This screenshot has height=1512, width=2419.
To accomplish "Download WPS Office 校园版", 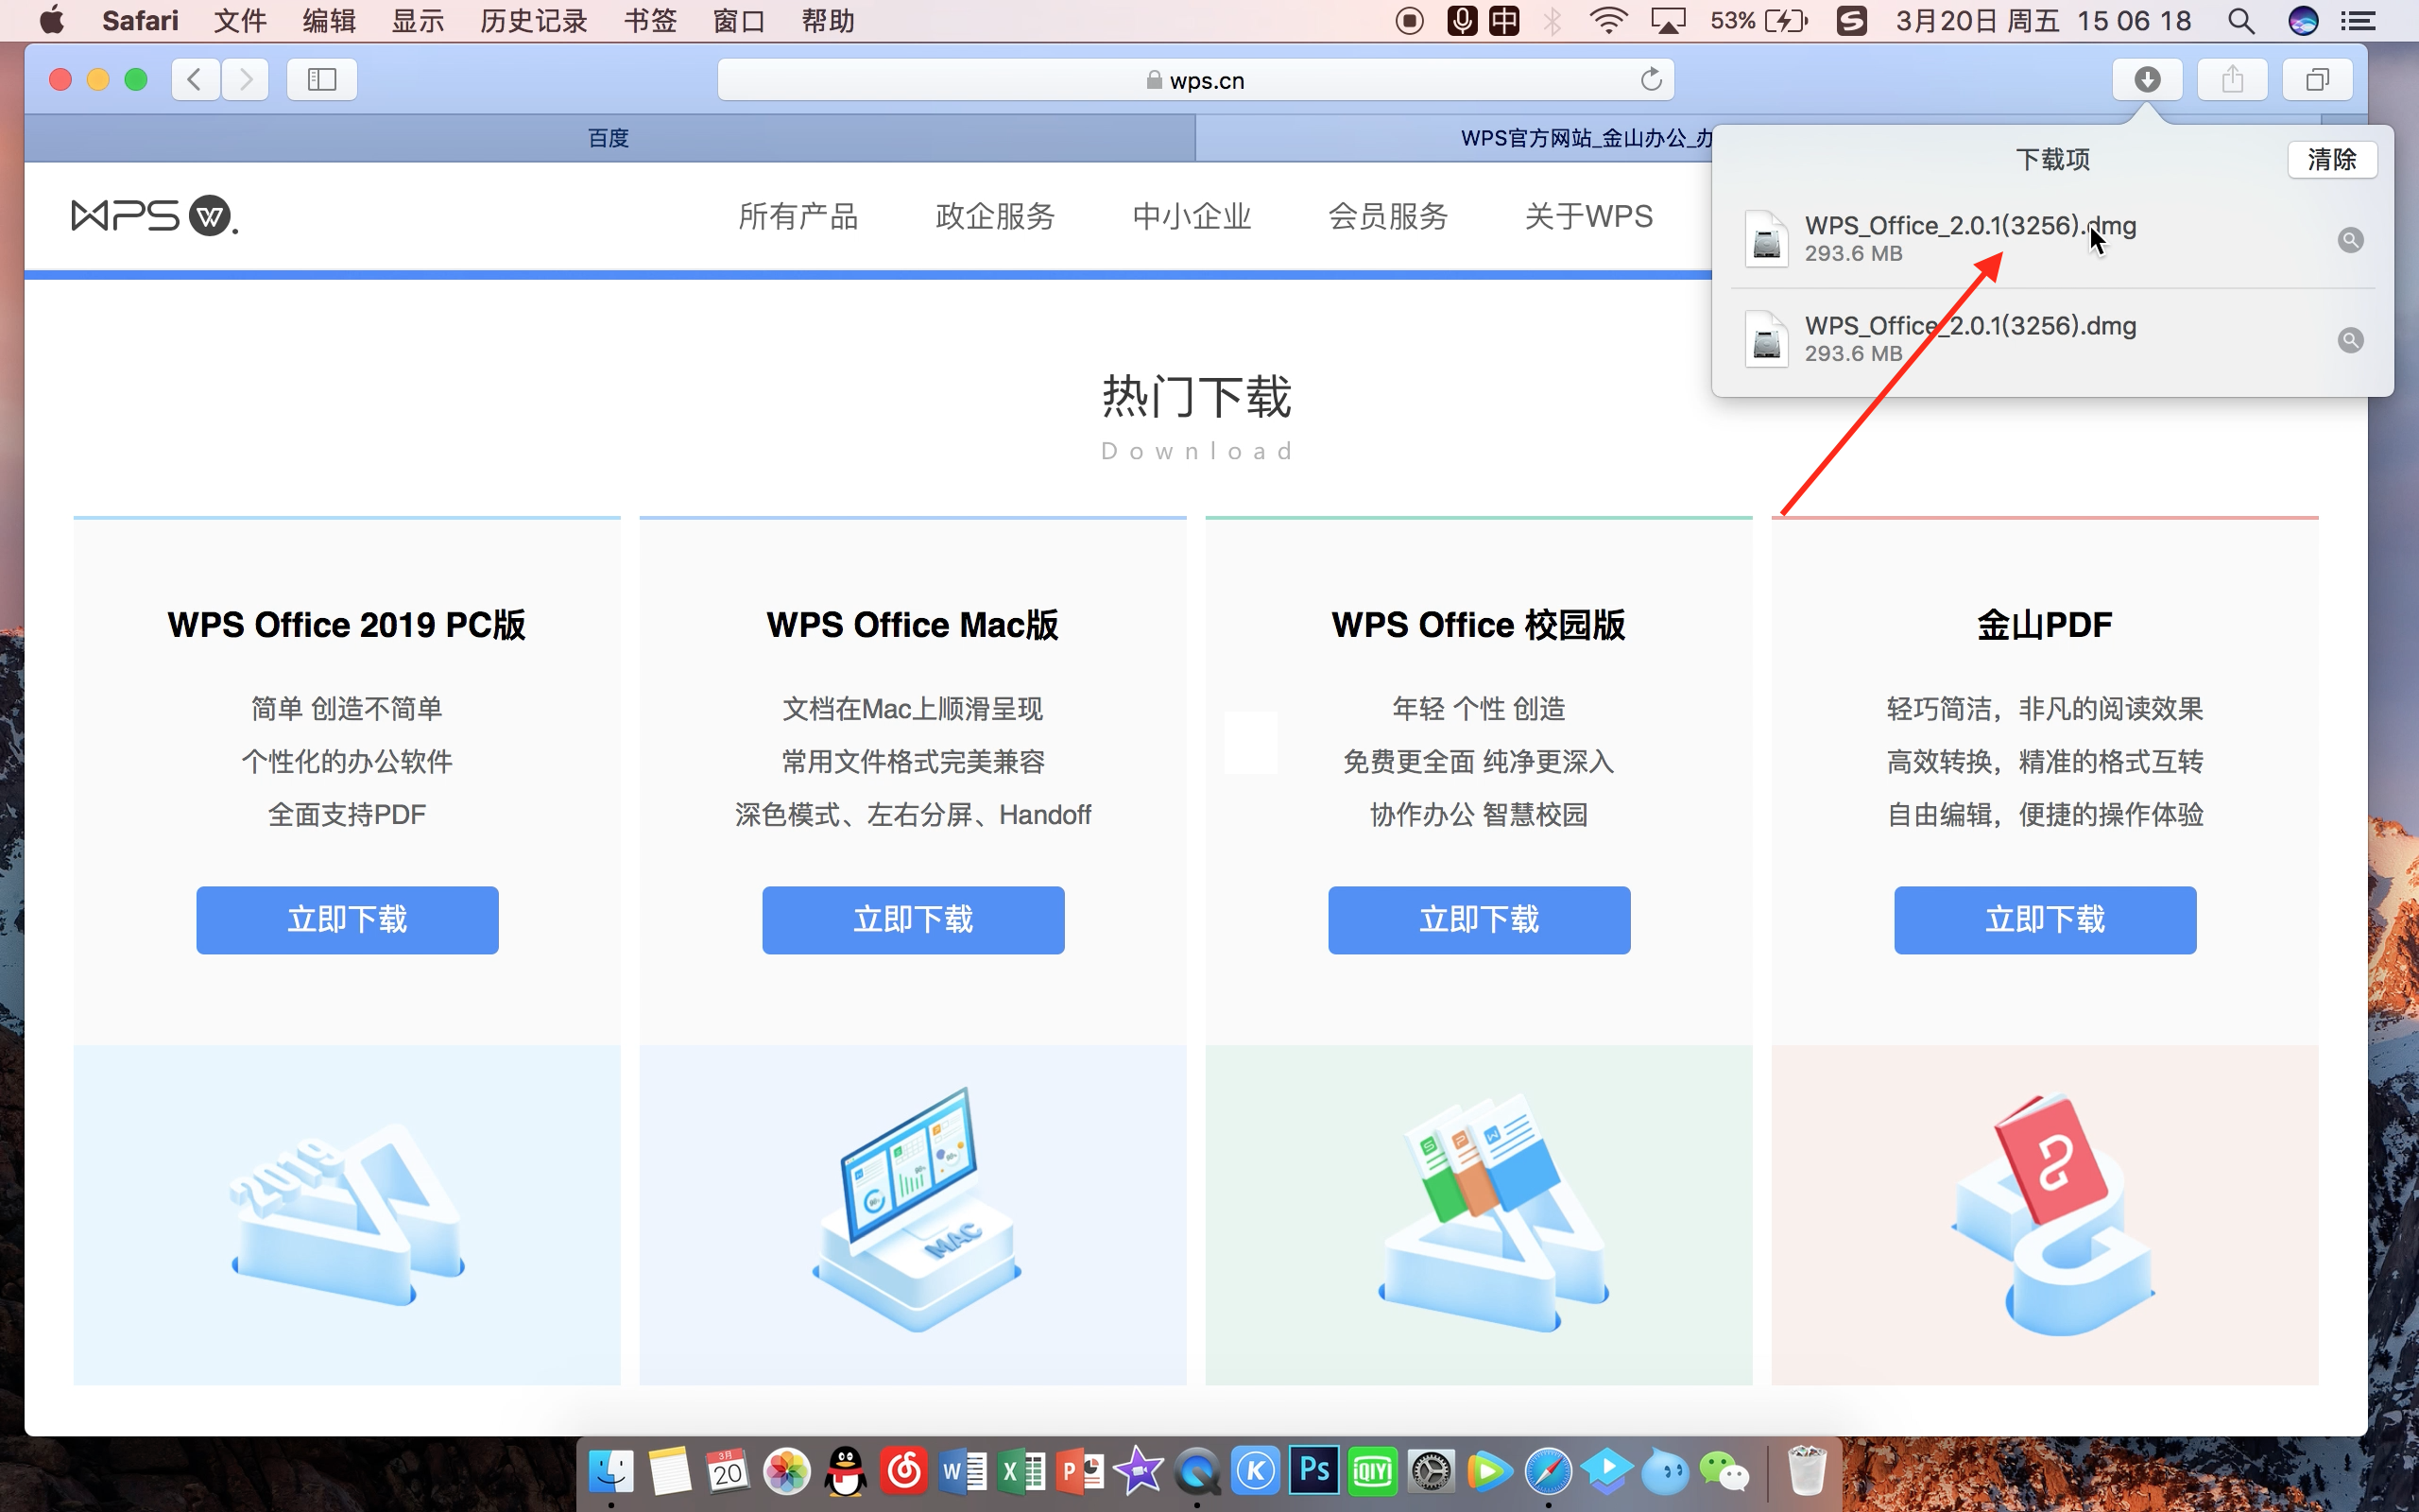I will tap(1480, 920).
